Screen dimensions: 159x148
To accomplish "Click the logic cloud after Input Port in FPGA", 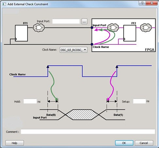I will (113, 27).
